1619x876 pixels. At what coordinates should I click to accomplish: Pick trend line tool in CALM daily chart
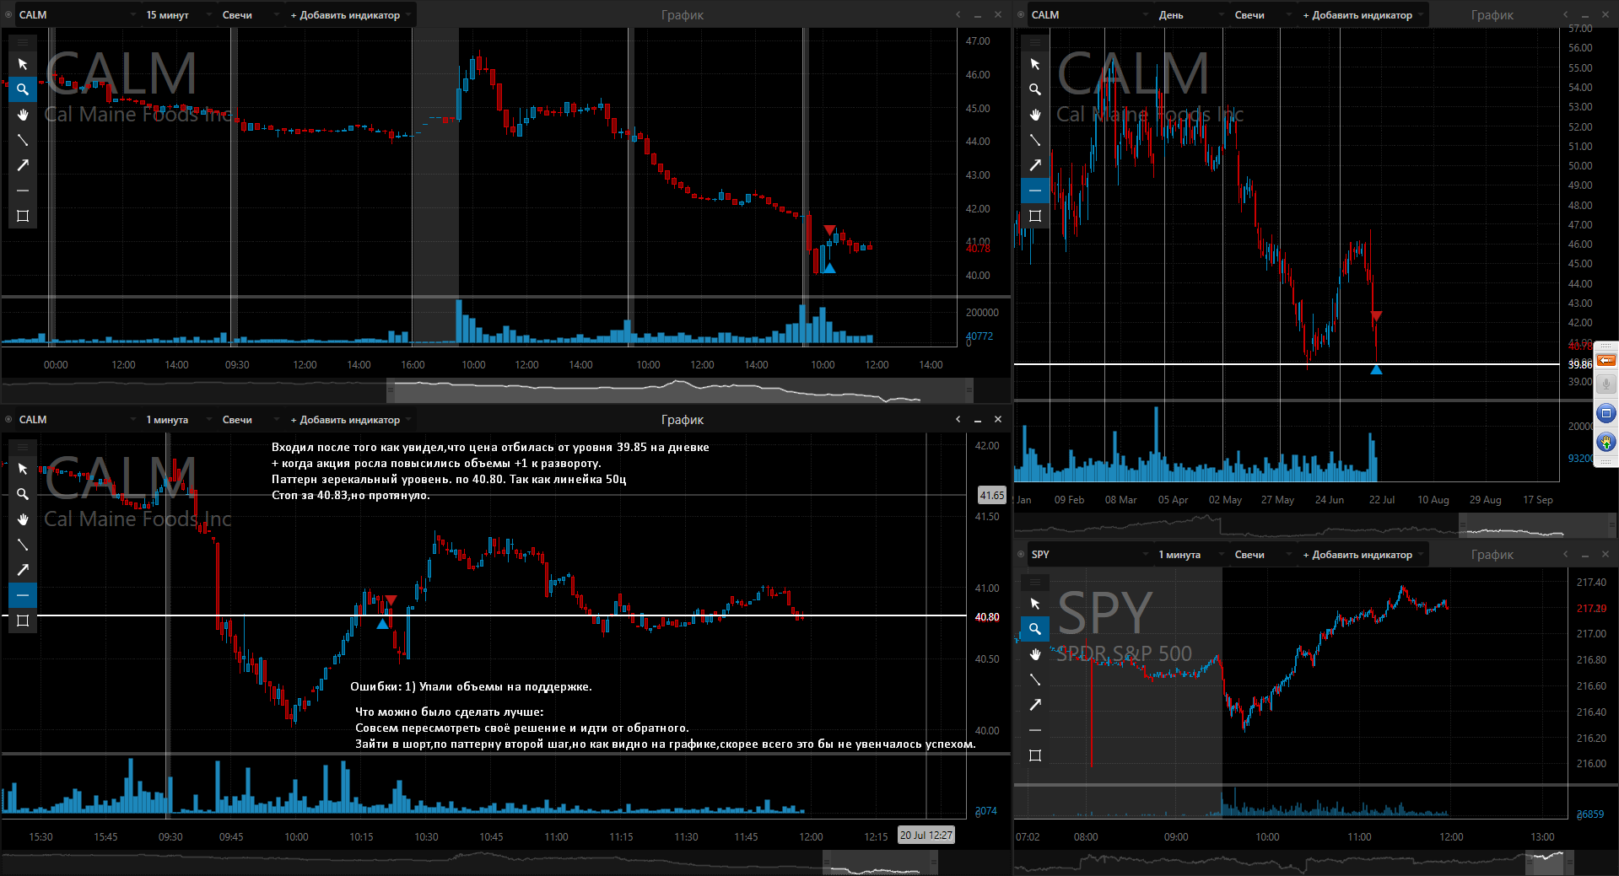(x=1035, y=140)
